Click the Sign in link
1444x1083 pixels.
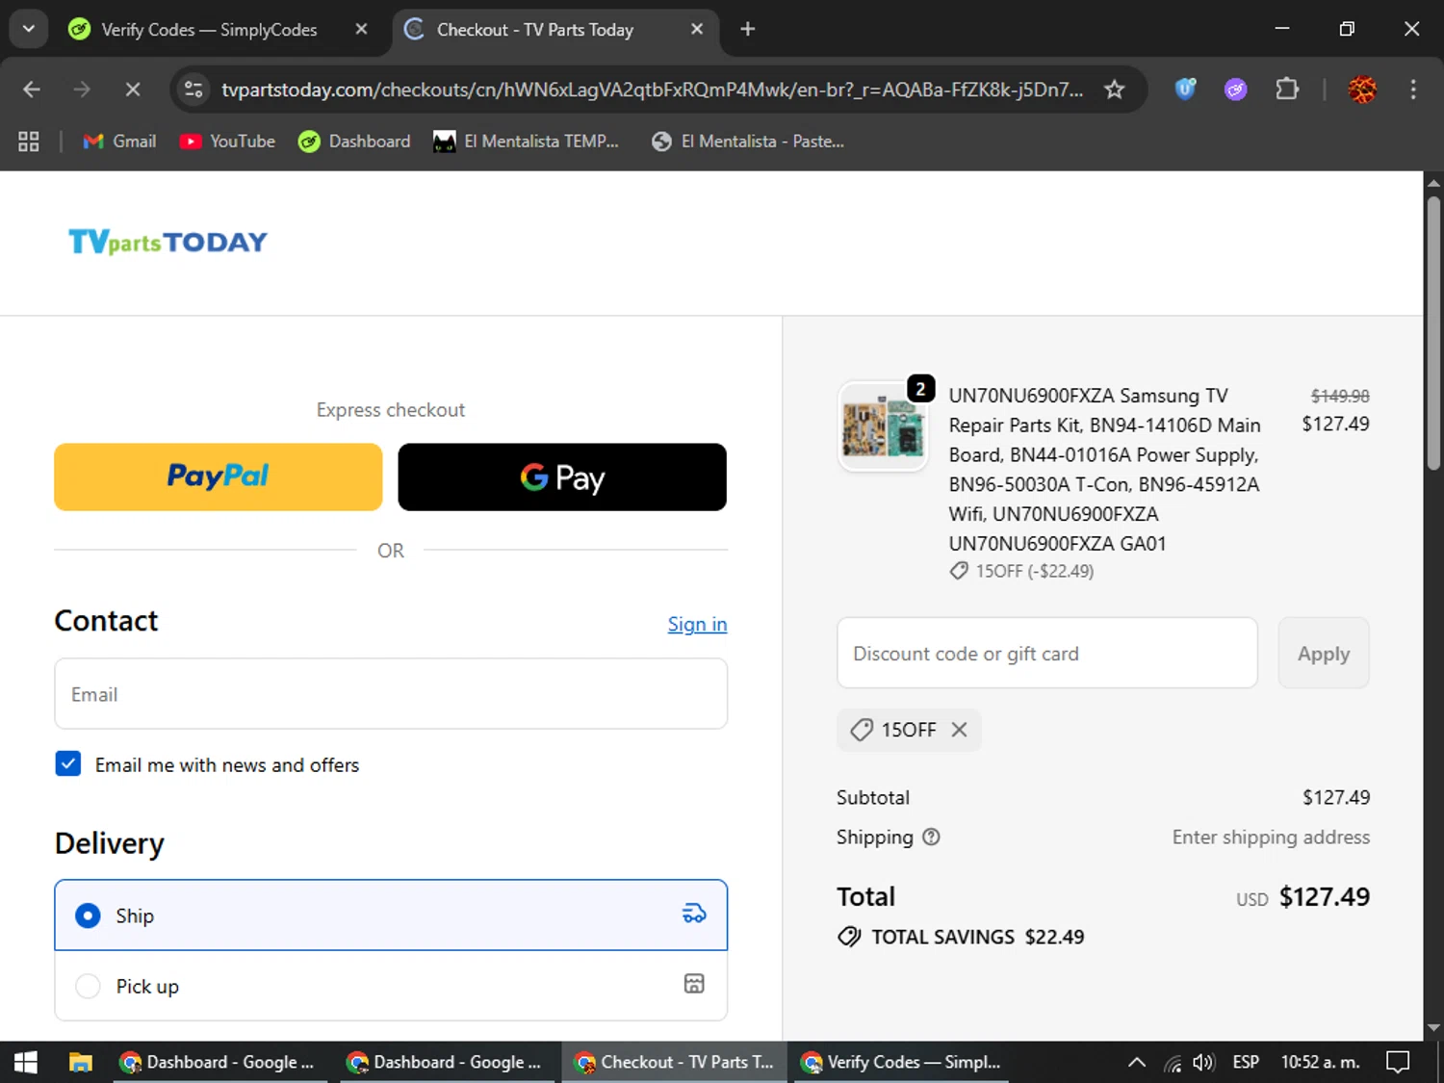(x=697, y=624)
